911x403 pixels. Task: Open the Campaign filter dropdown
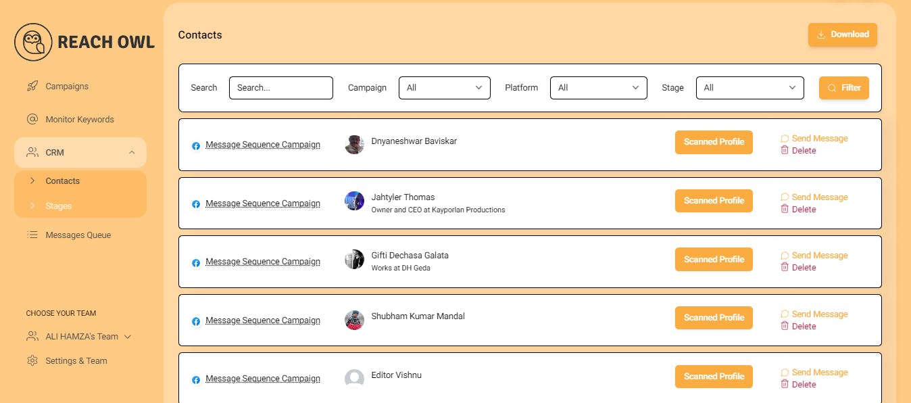[445, 88]
